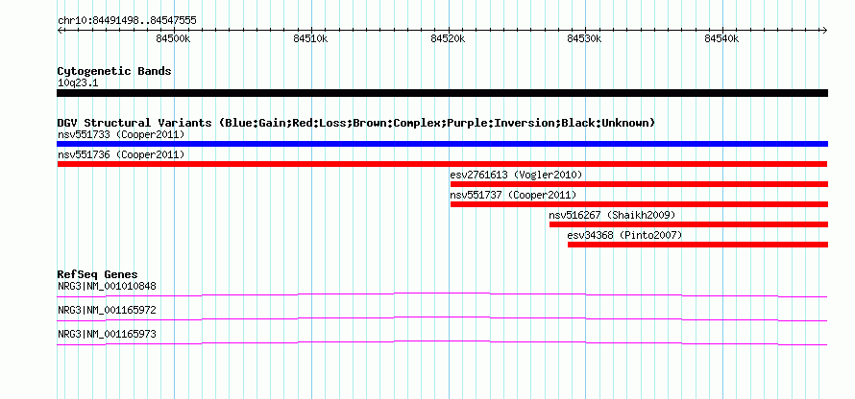The image size is (855, 399).
Task: Click the magenta NRG3 NM_001165973 transcript line
Action: [x=442, y=342]
